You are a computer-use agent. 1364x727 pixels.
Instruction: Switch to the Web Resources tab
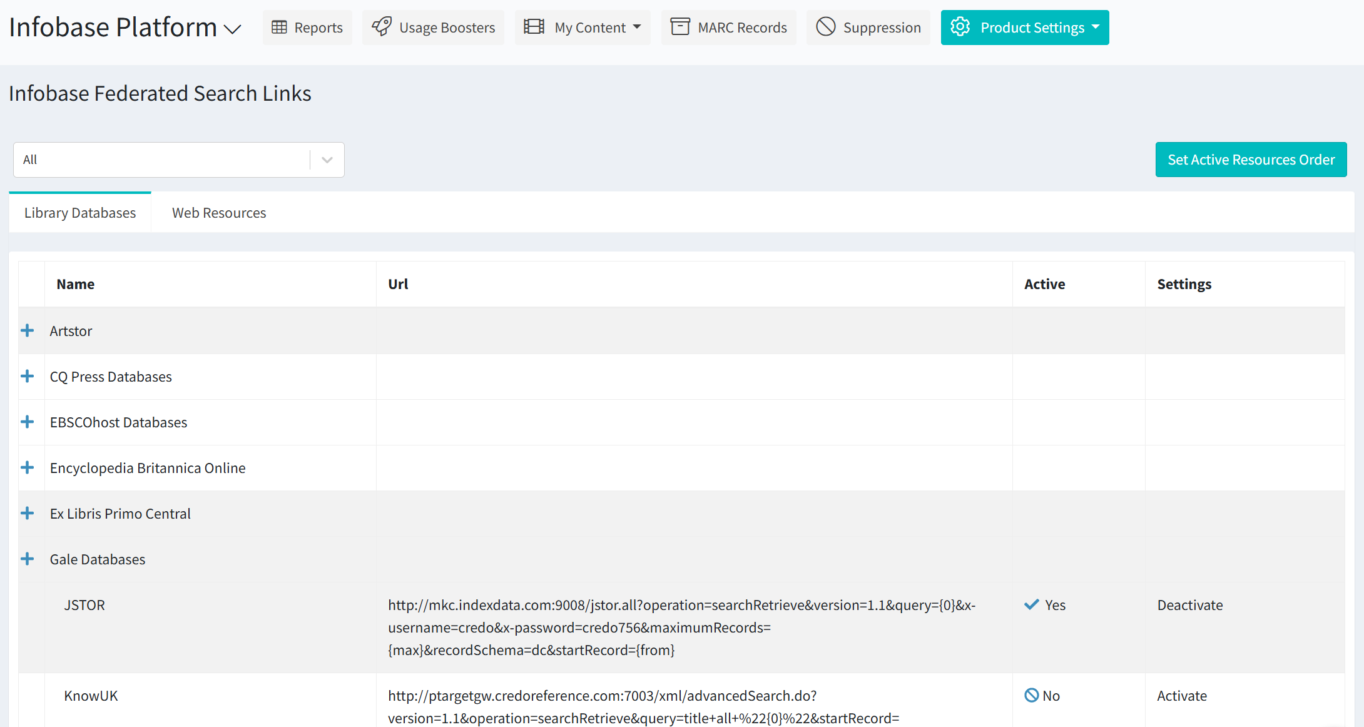click(x=219, y=213)
